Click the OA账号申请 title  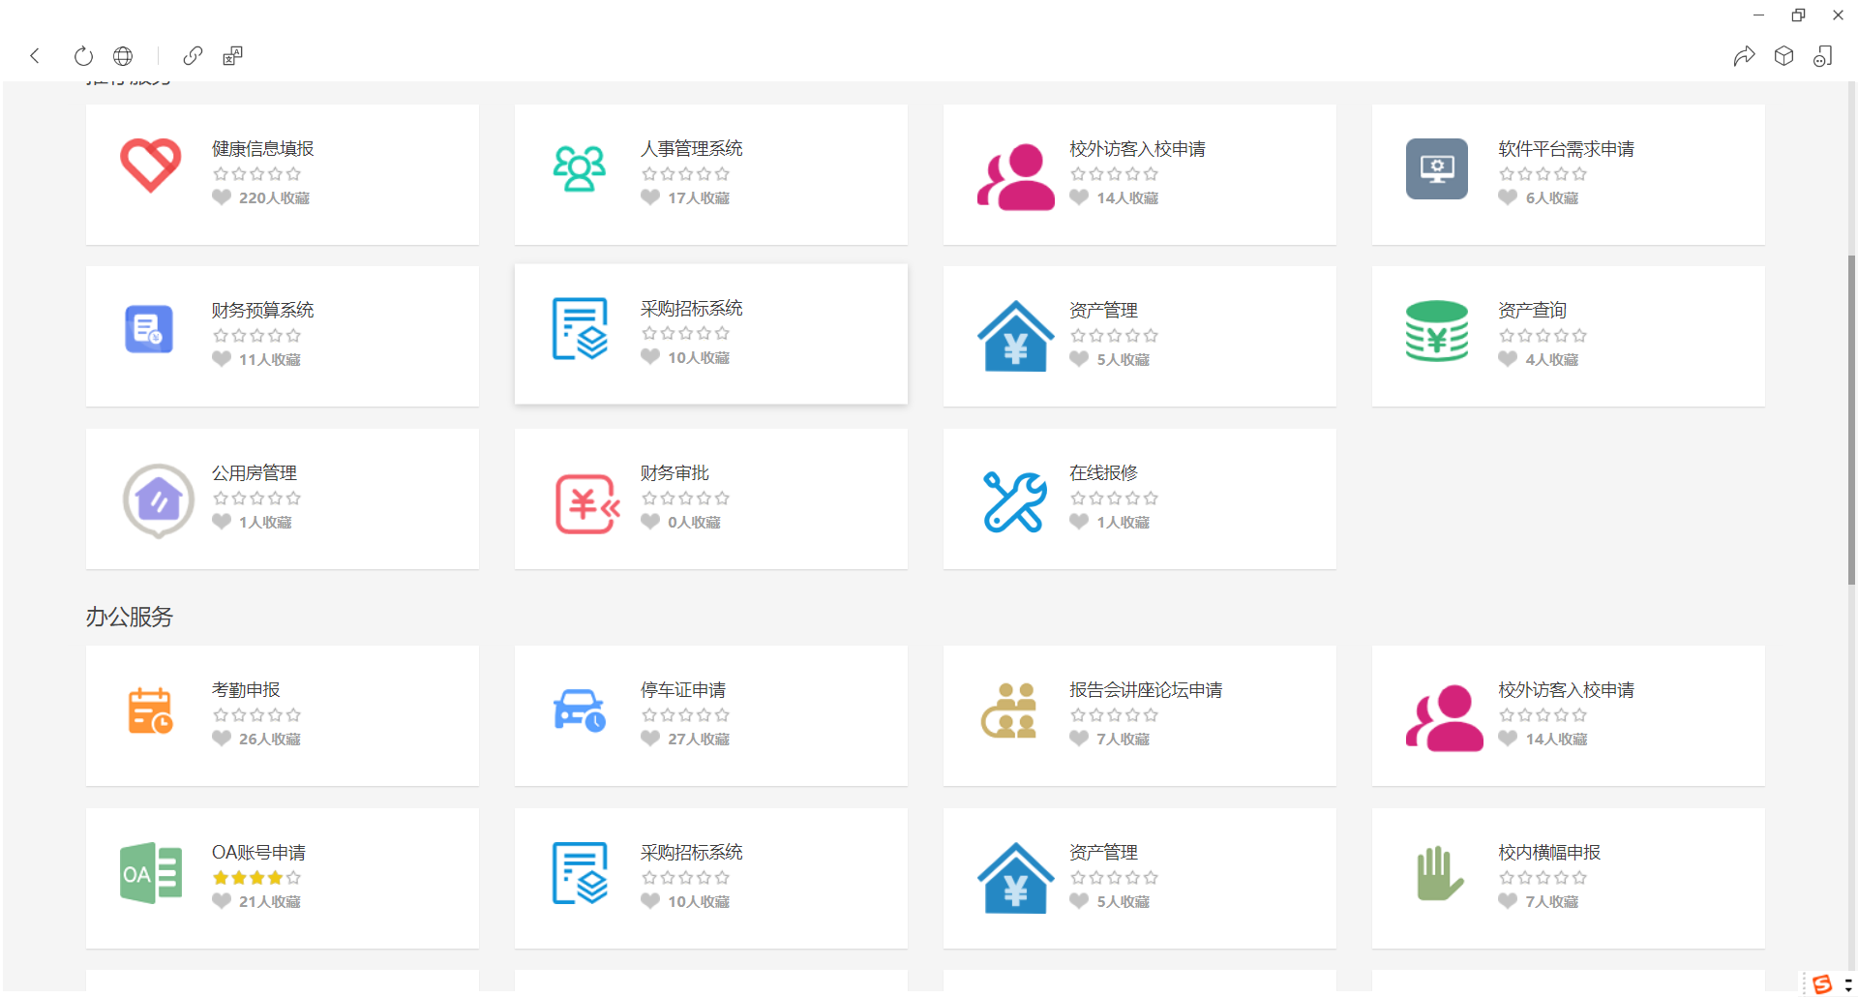click(x=258, y=852)
